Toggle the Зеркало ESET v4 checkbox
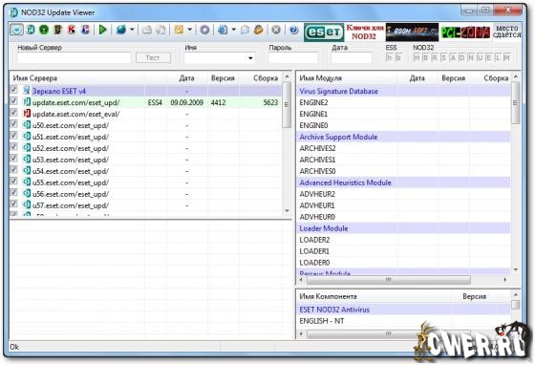Screen dimensions: 535x365 pyautogui.click(x=13, y=90)
